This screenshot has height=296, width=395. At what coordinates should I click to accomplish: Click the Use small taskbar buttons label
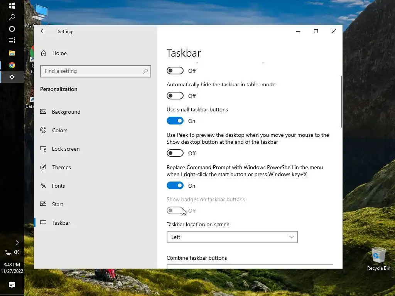(197, 109)
